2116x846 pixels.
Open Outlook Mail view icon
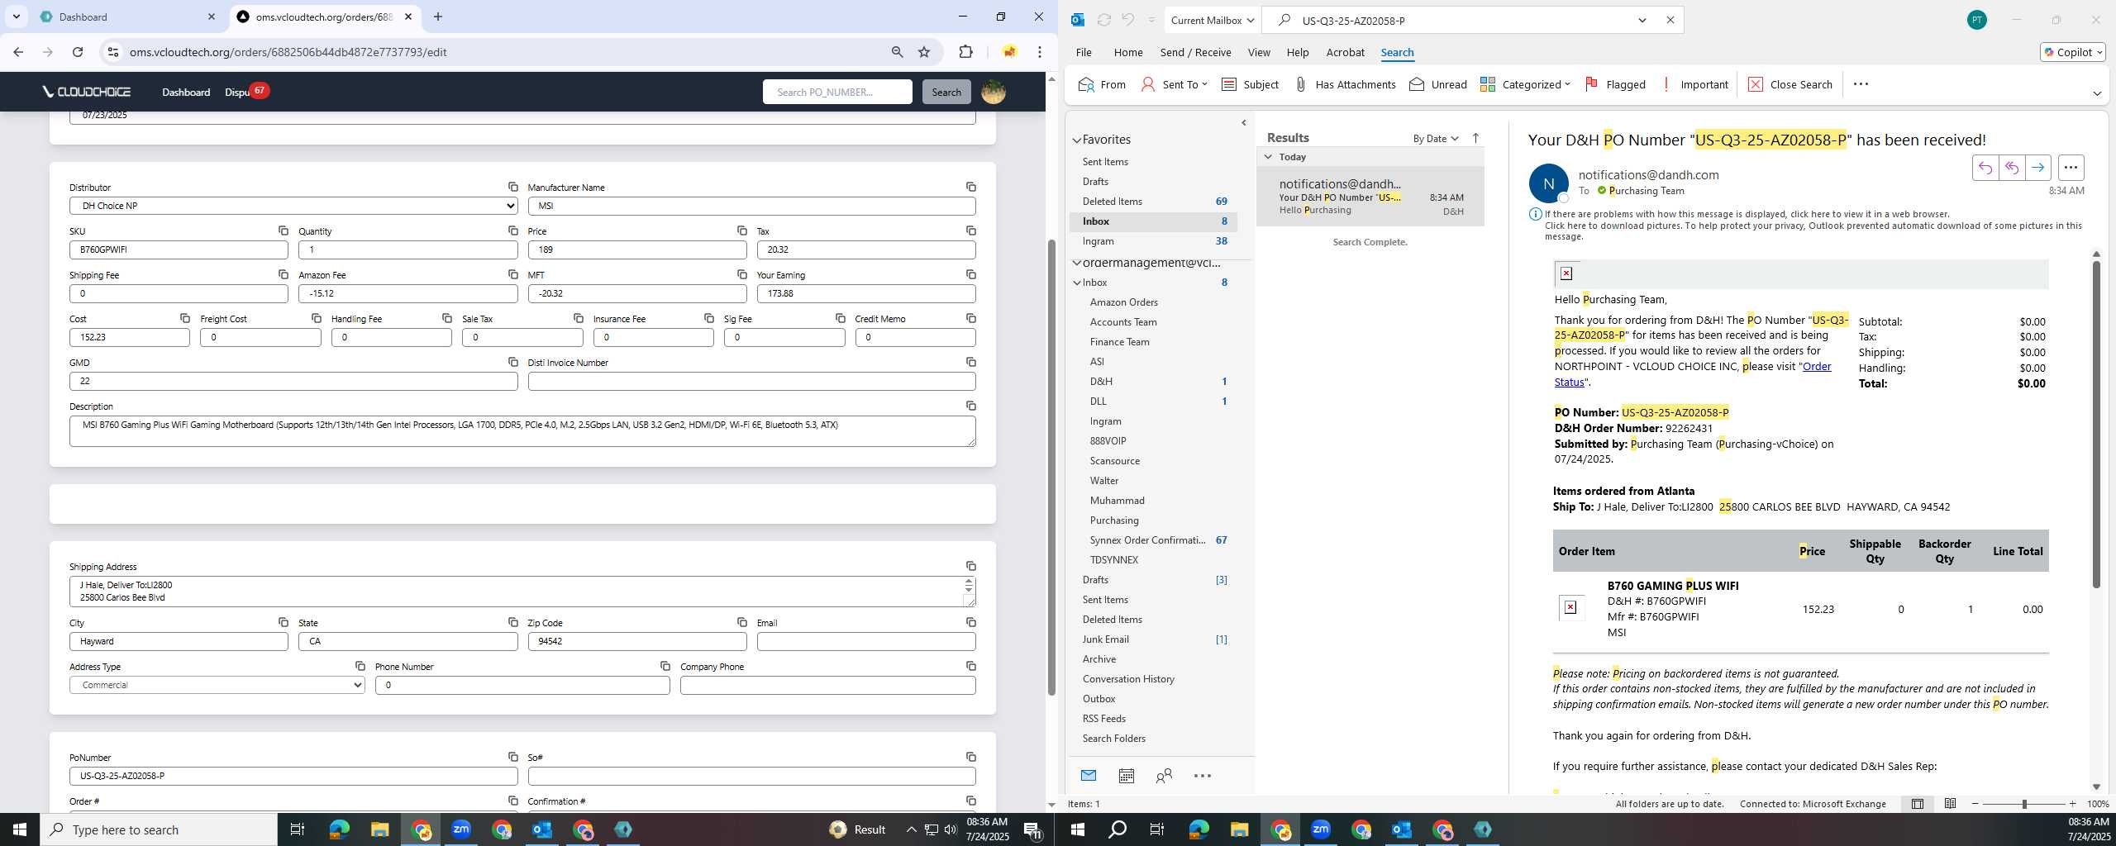point(1089,775)
